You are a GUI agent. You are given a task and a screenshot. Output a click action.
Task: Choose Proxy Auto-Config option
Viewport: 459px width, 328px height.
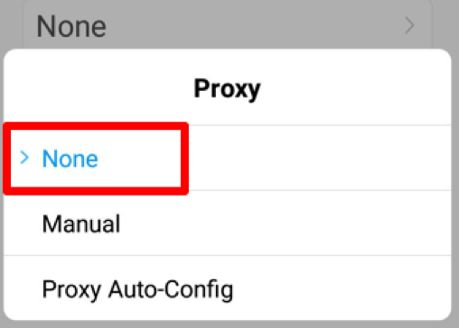(x=228, y=288)
